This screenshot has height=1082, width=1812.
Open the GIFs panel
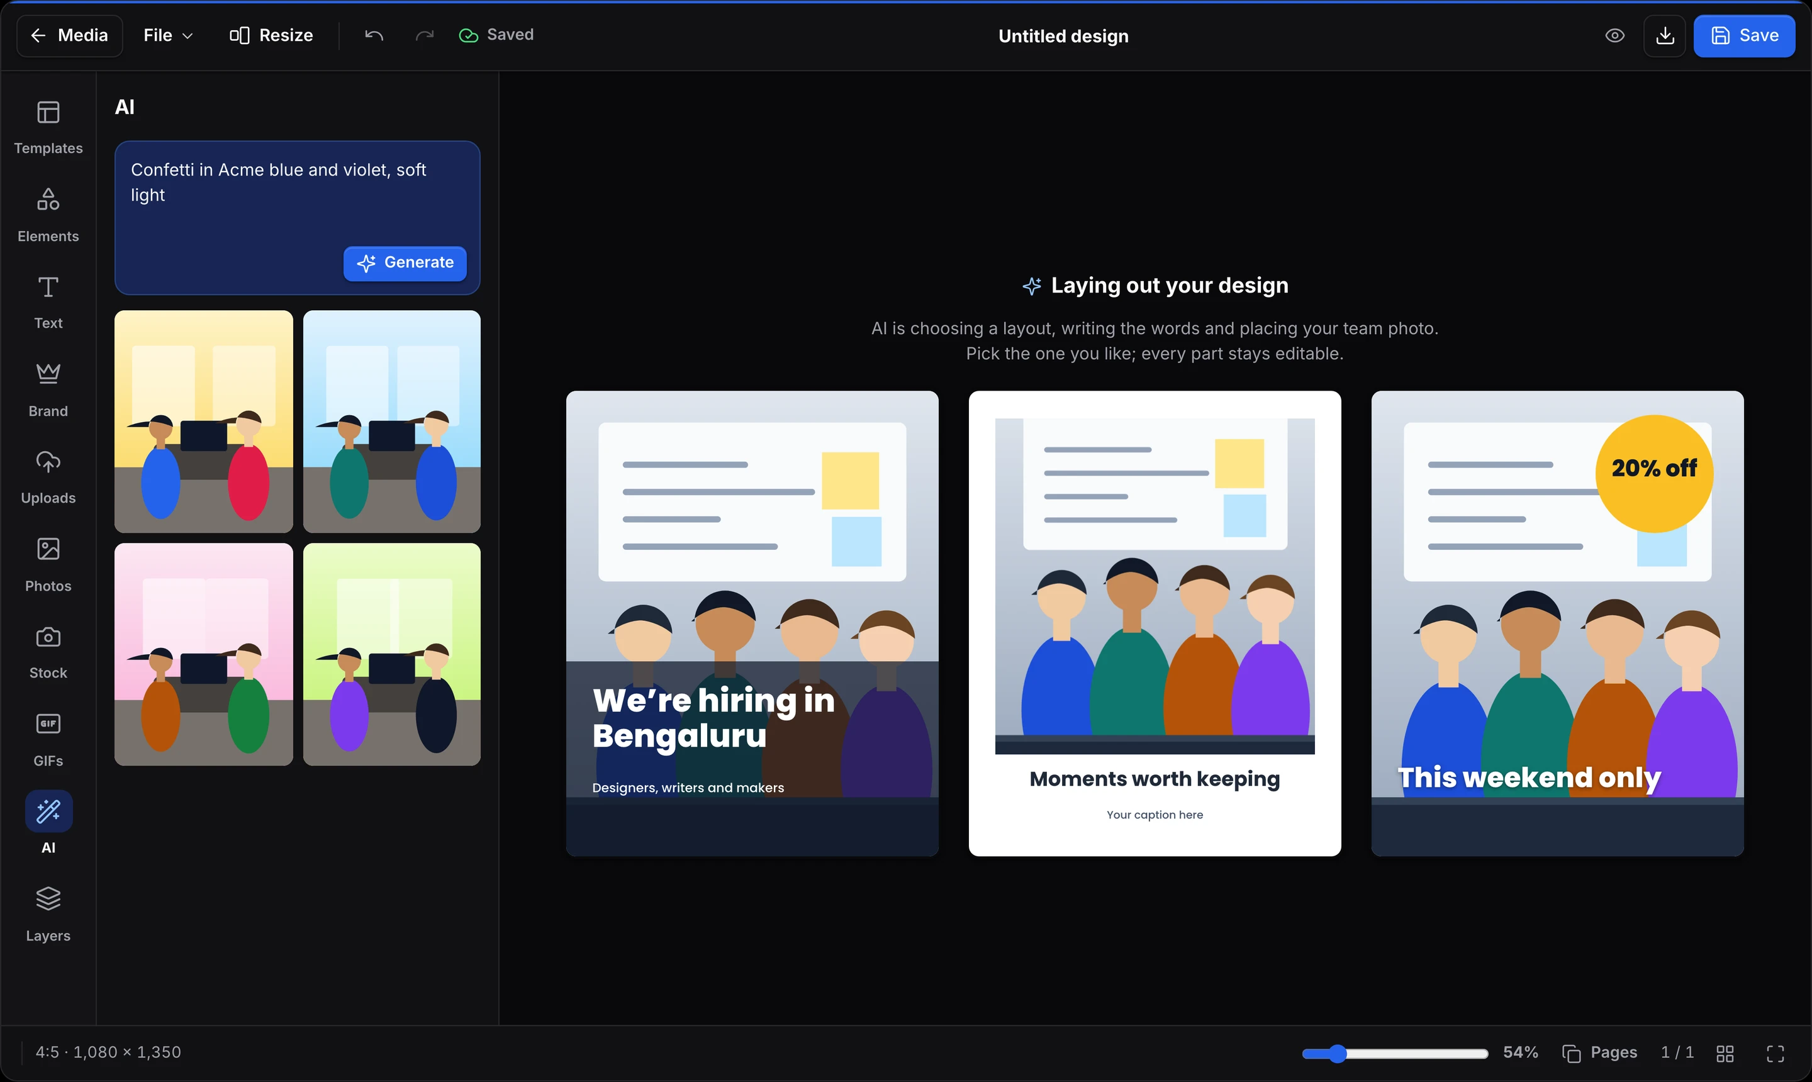point(48,740)
